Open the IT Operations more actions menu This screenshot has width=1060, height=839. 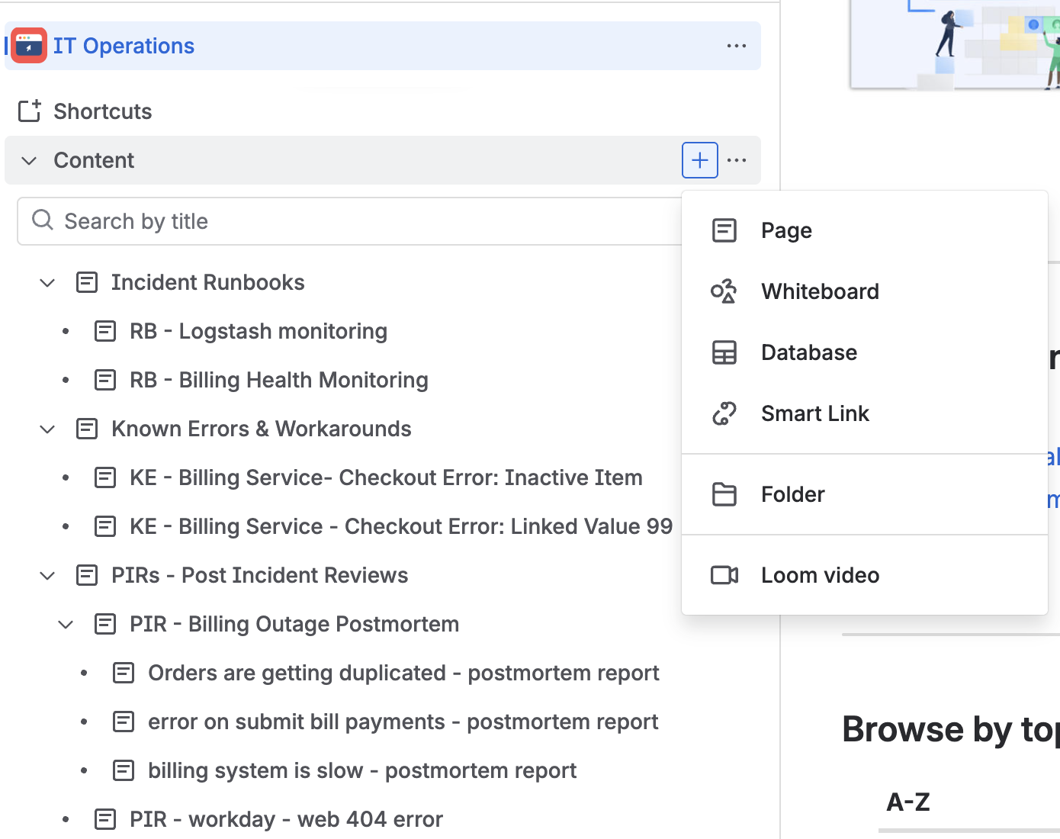(736, 46)
